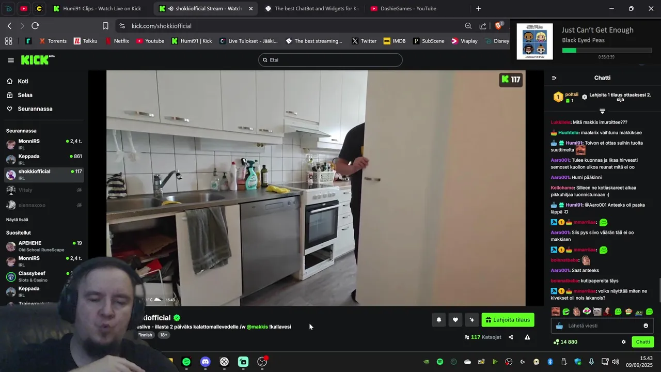Click the Brave shield icon
This screenshot has height=372, width=661.
pyautogui.click(x=499, y=25)
